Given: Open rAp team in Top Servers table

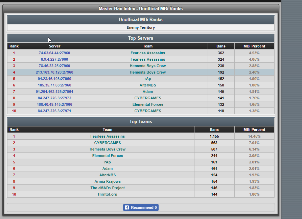Looking at the screenshot, I should [x=148, y=79].
